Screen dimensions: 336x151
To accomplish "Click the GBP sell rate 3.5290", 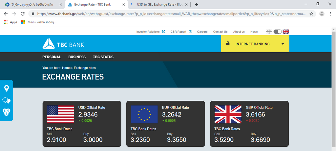I will coord(224,140).
